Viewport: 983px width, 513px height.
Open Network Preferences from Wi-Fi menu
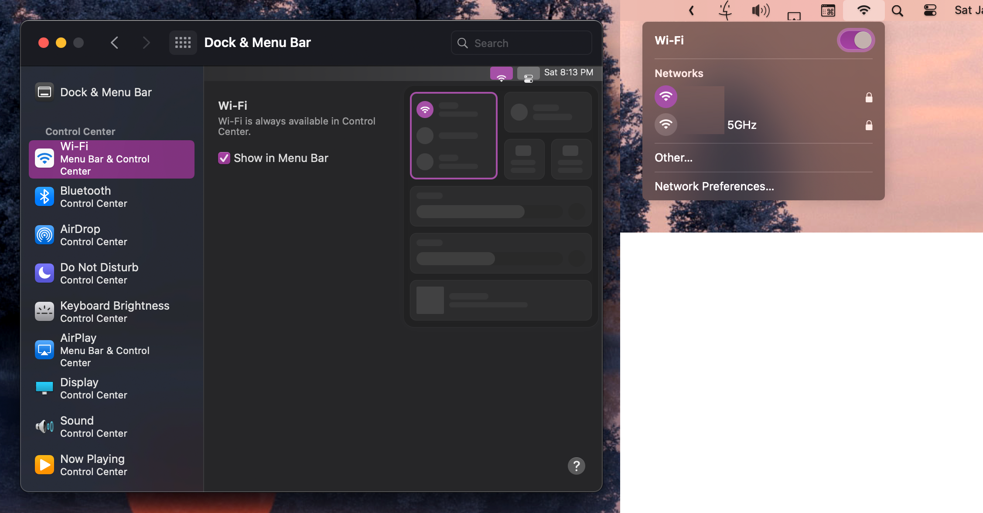[714, 186]
